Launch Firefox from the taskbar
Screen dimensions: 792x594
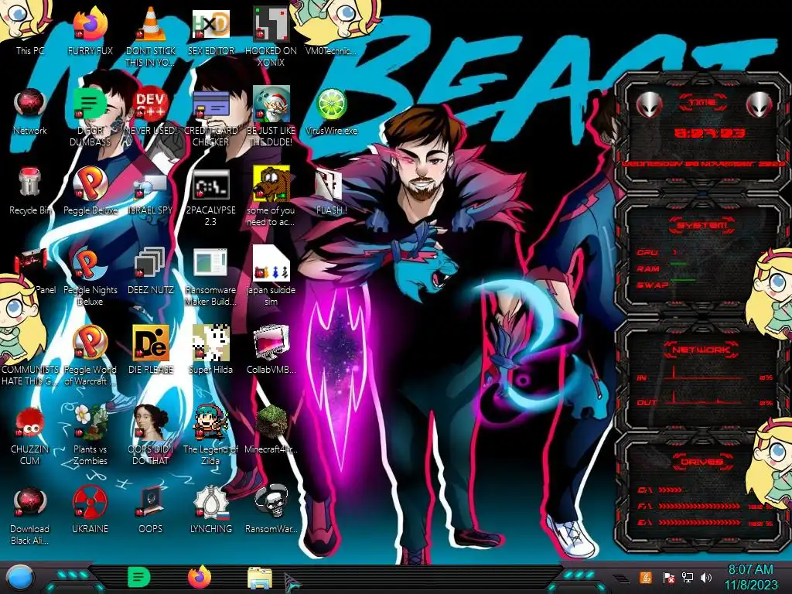pyautogui.click(x=200, y=577)
